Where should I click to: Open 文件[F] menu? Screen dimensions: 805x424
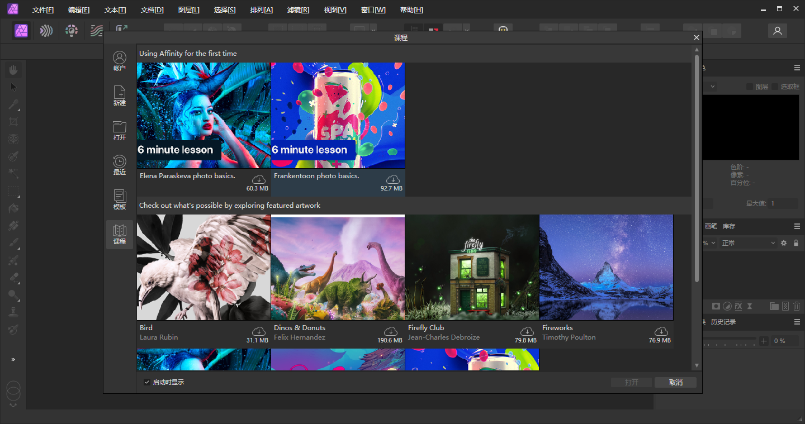[43, 10]
